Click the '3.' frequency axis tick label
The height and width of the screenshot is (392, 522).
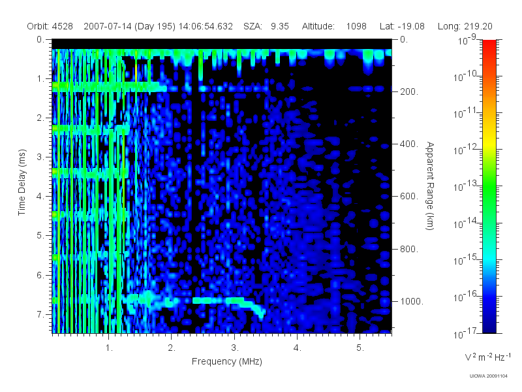pyautogui.click(x=235, y=348)
